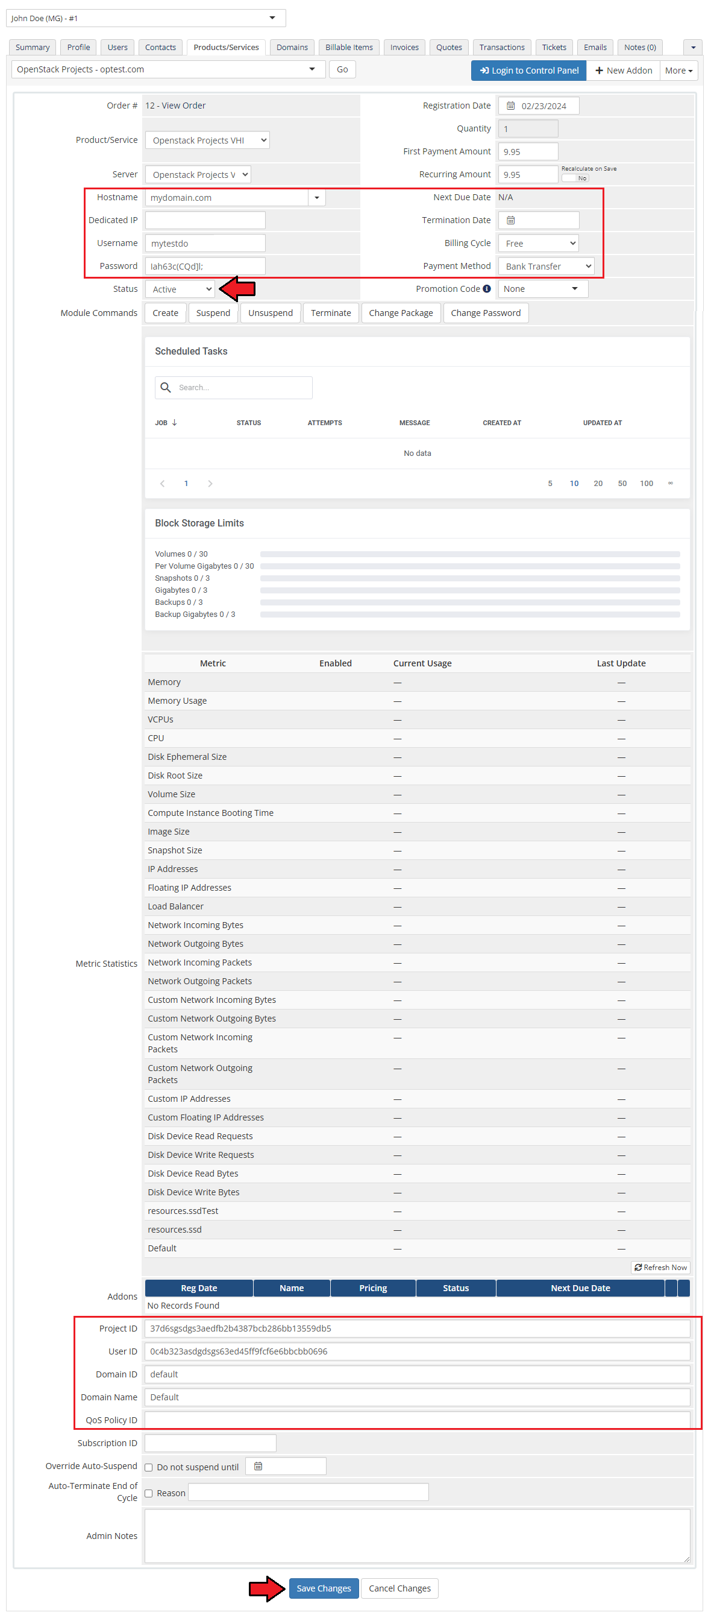Image resolution: width=711 pixels, height=1618 pixels.
Task: Click the Scheduled Tasks search field
Action: click(233, 387)
